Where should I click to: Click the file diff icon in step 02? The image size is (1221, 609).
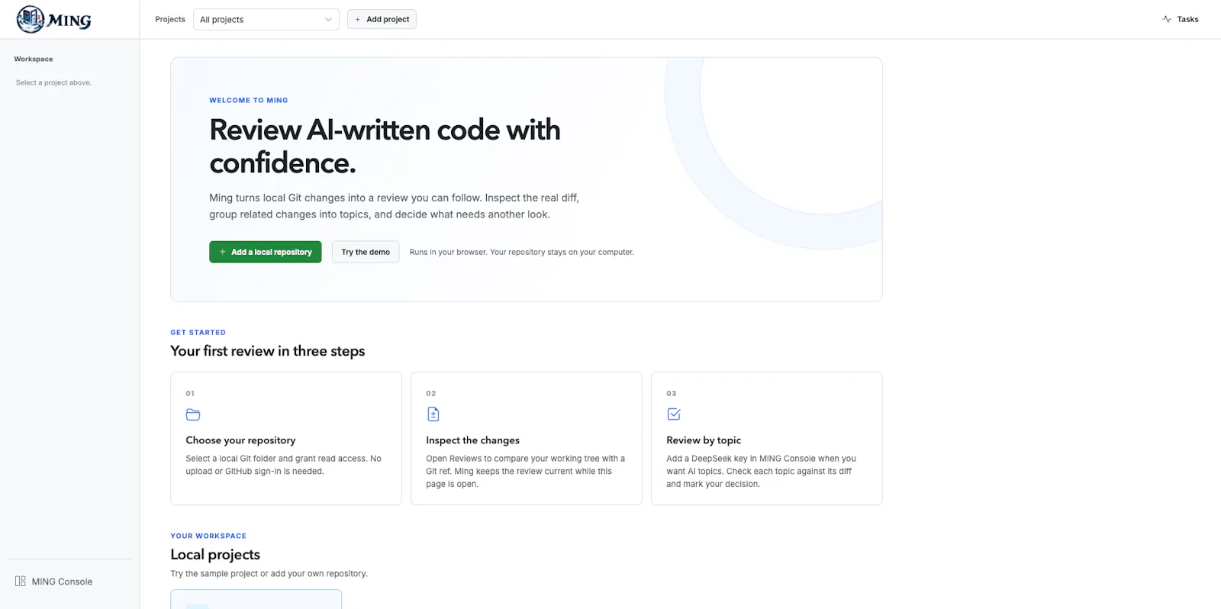click(433, 414)
